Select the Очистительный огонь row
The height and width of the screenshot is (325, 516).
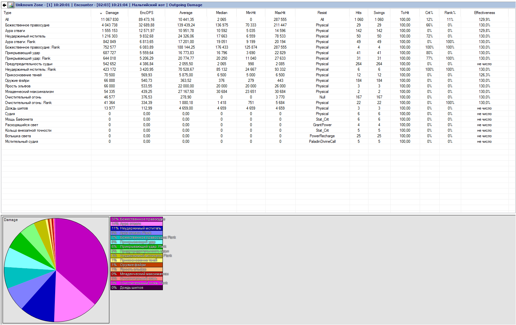[x=258, y=97]
